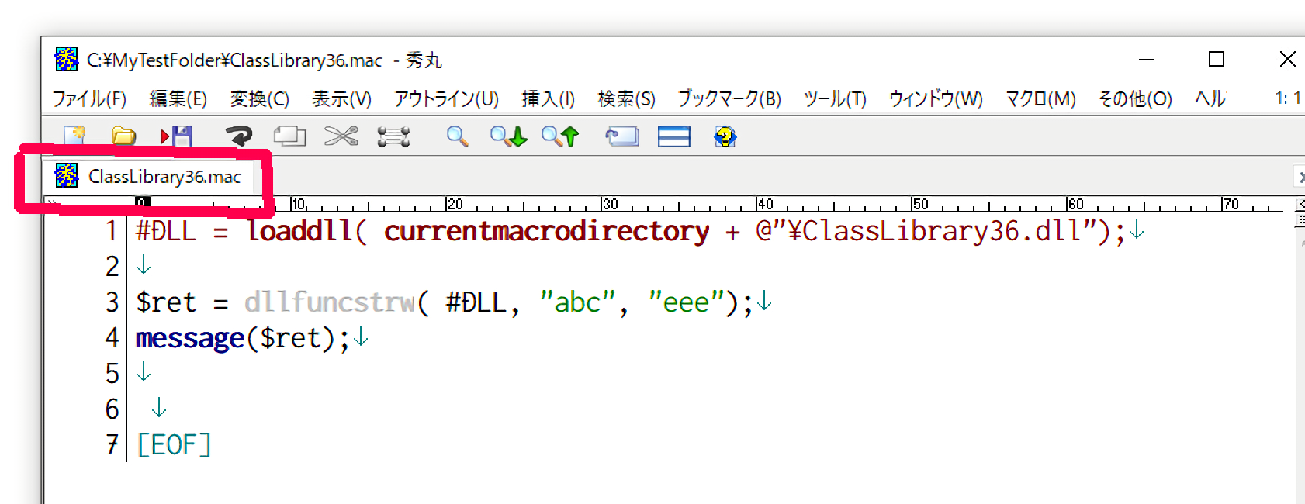The height and width of the screenshot is (504, 1305).
Task: Open help via the yellow question mark icon
Action: tap(725, 137)
